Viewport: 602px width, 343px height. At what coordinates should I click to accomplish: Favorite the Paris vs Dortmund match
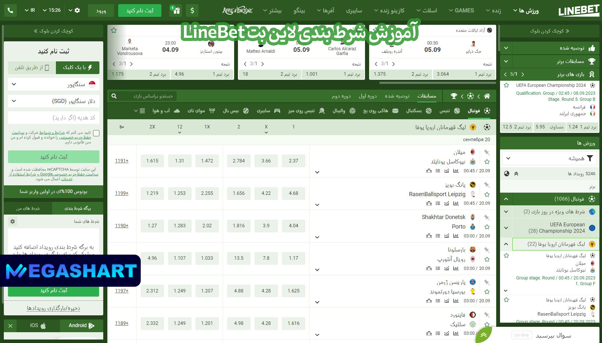[487, 292]
